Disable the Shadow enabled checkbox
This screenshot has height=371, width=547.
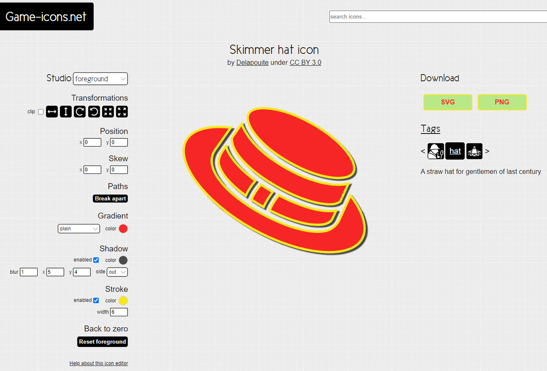[x=96, y=260]
